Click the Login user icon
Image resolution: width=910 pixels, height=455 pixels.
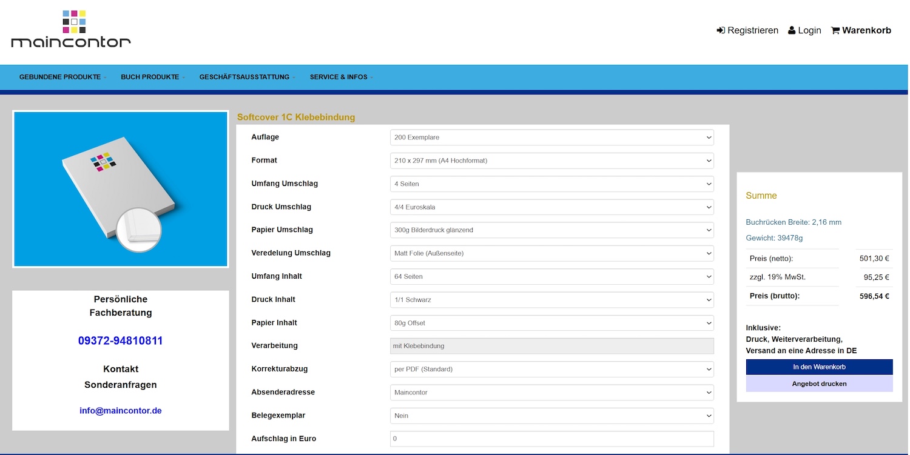coord(792,30)
